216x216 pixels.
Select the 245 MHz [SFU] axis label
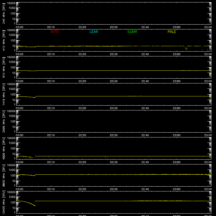pyautogui.click(x=4, y=13)
